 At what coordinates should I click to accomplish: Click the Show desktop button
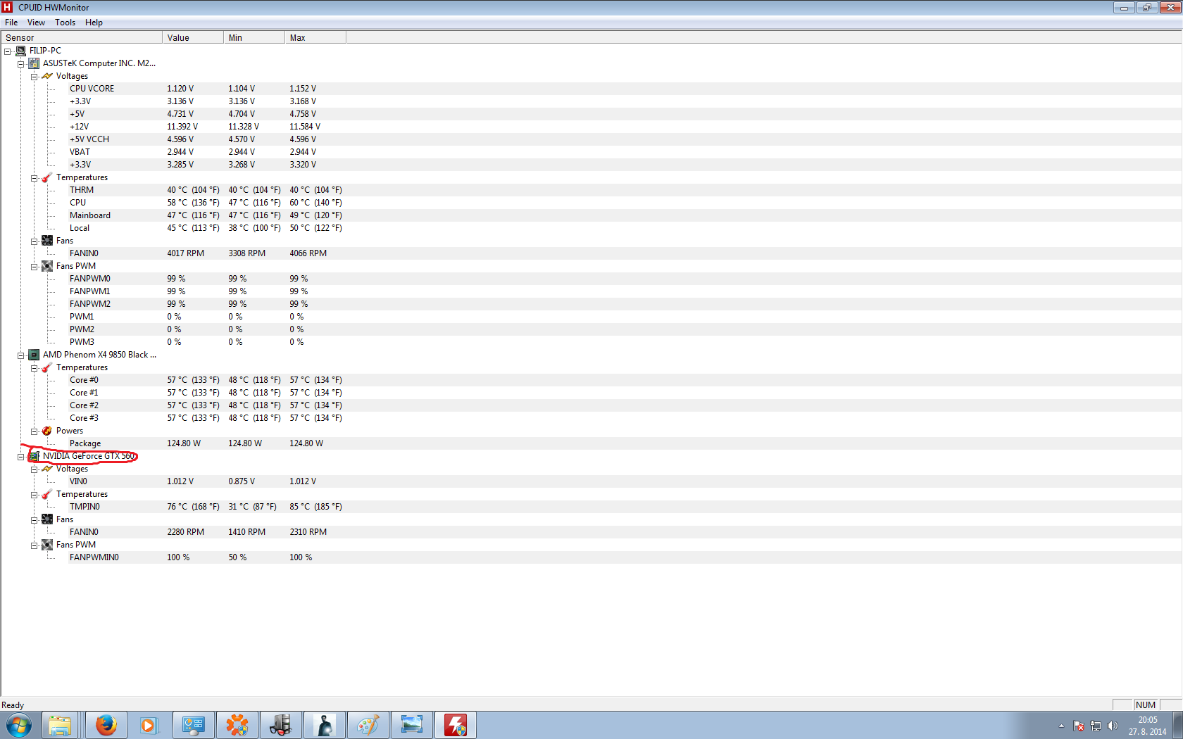click(x=1177, y=725)
